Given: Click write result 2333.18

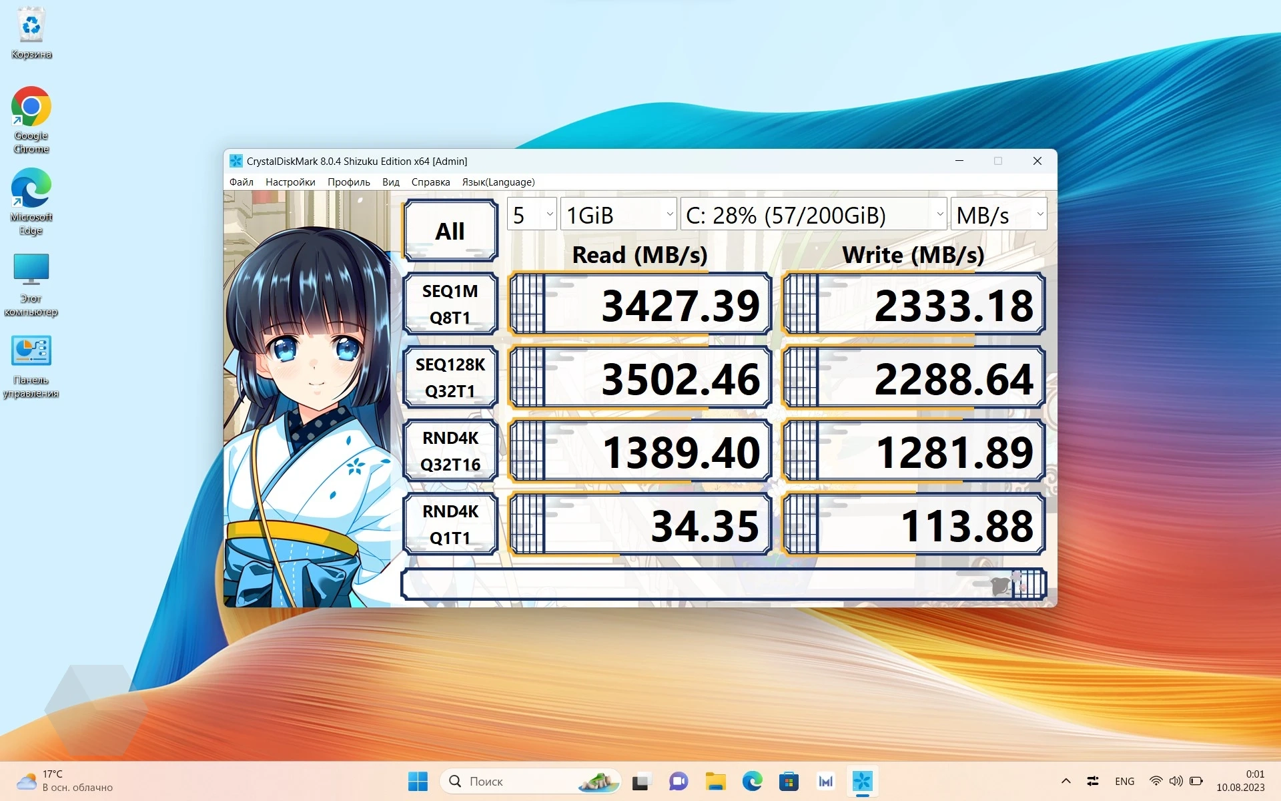Looking at the screenshot, I should (914, 304).
